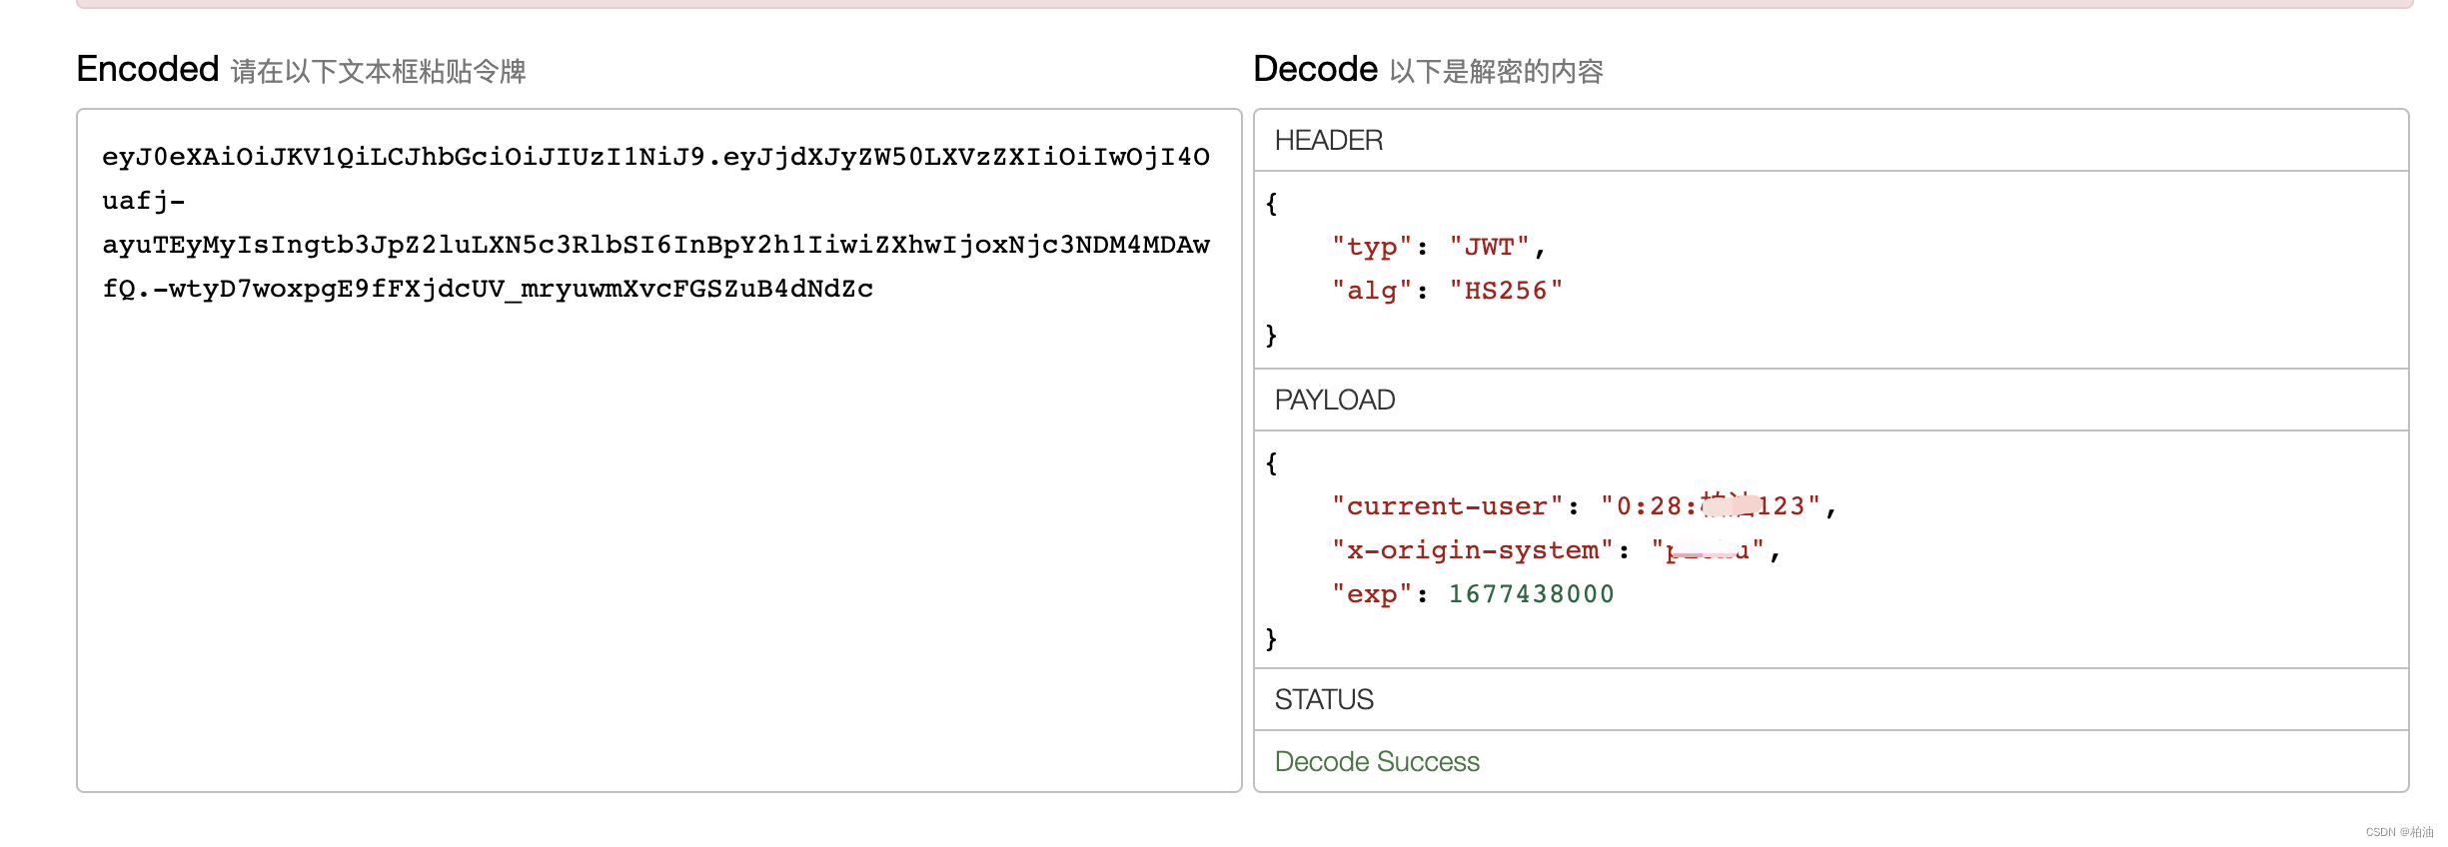Click the token line starting with eyJ0eXAi
2448x847 pixels.
pos(655,157)
